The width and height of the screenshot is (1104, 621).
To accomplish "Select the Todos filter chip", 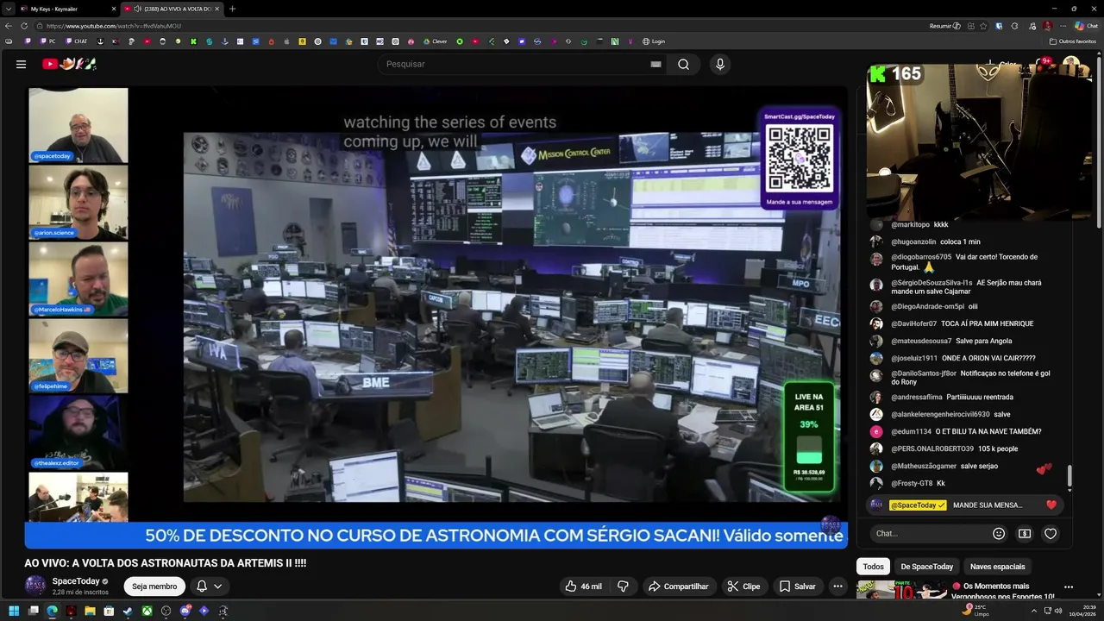I will (874, 567).
